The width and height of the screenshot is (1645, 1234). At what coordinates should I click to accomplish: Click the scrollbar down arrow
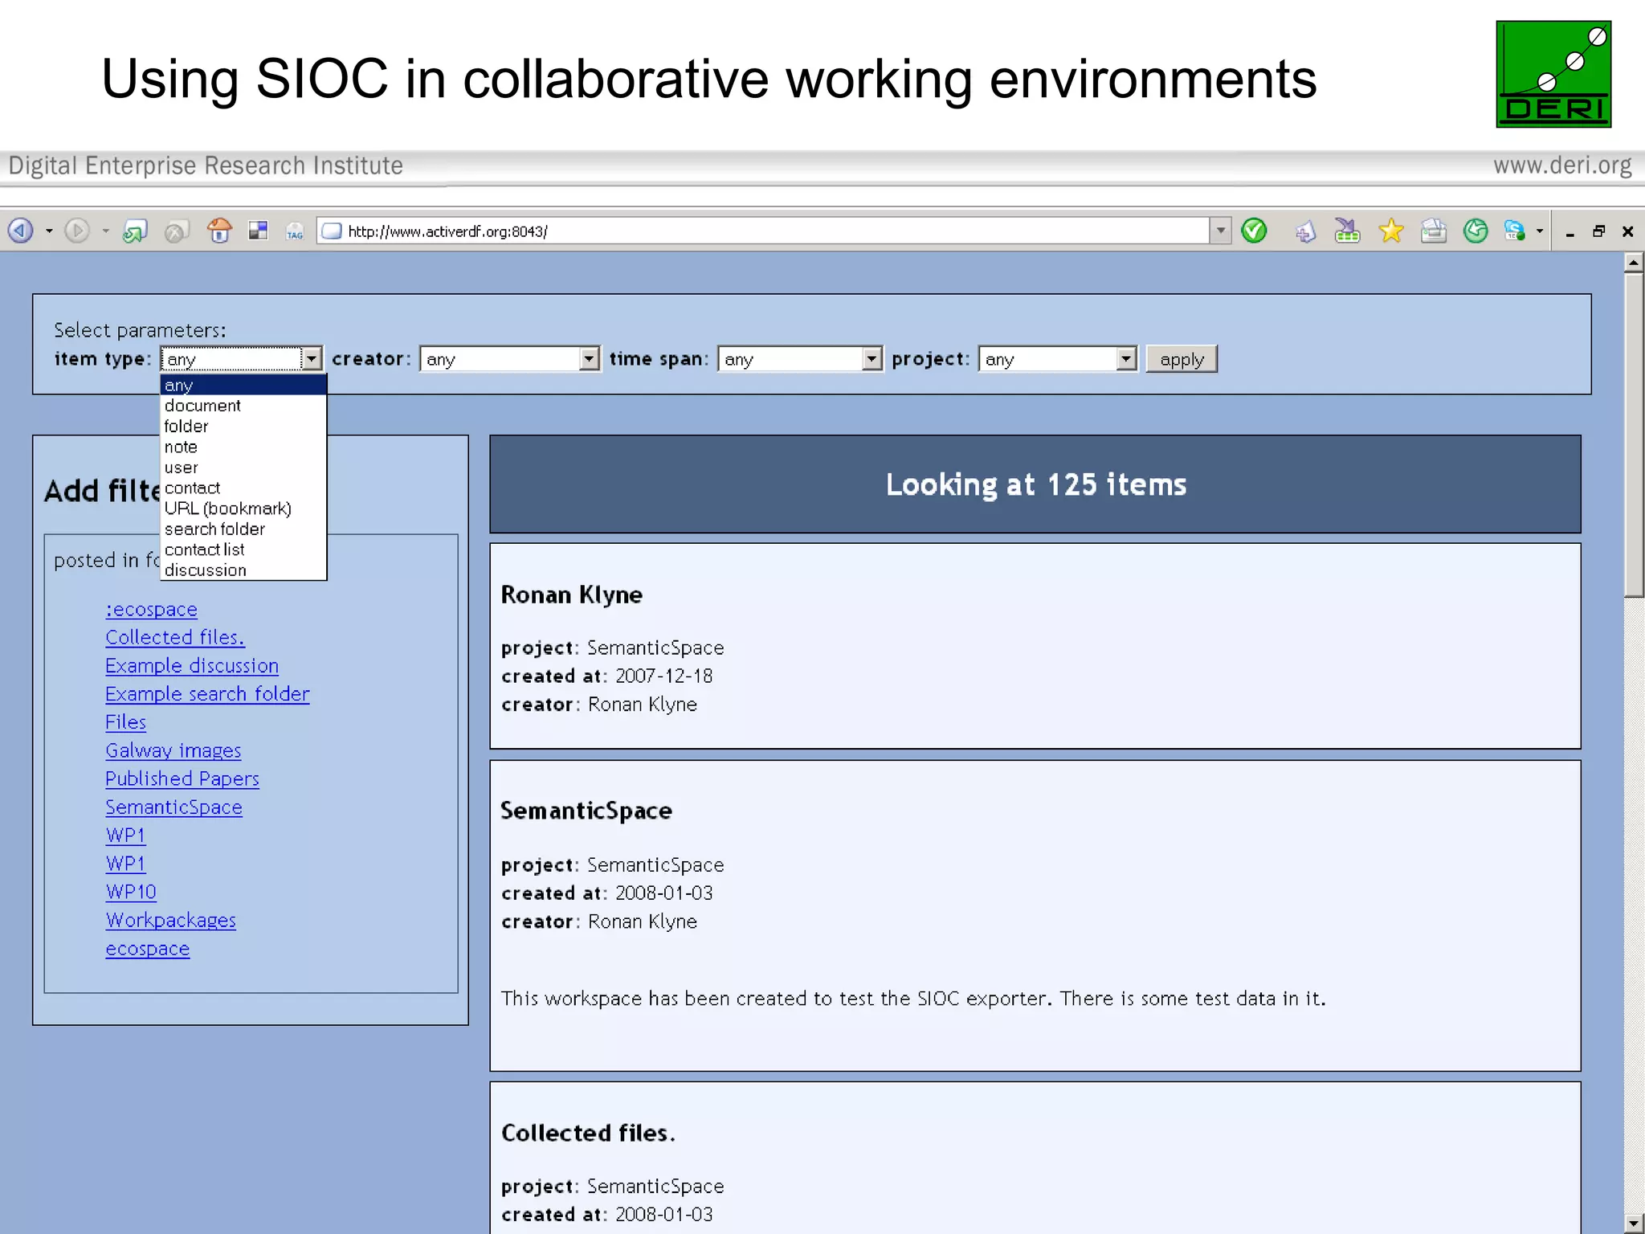[x=1634, y=1223]
